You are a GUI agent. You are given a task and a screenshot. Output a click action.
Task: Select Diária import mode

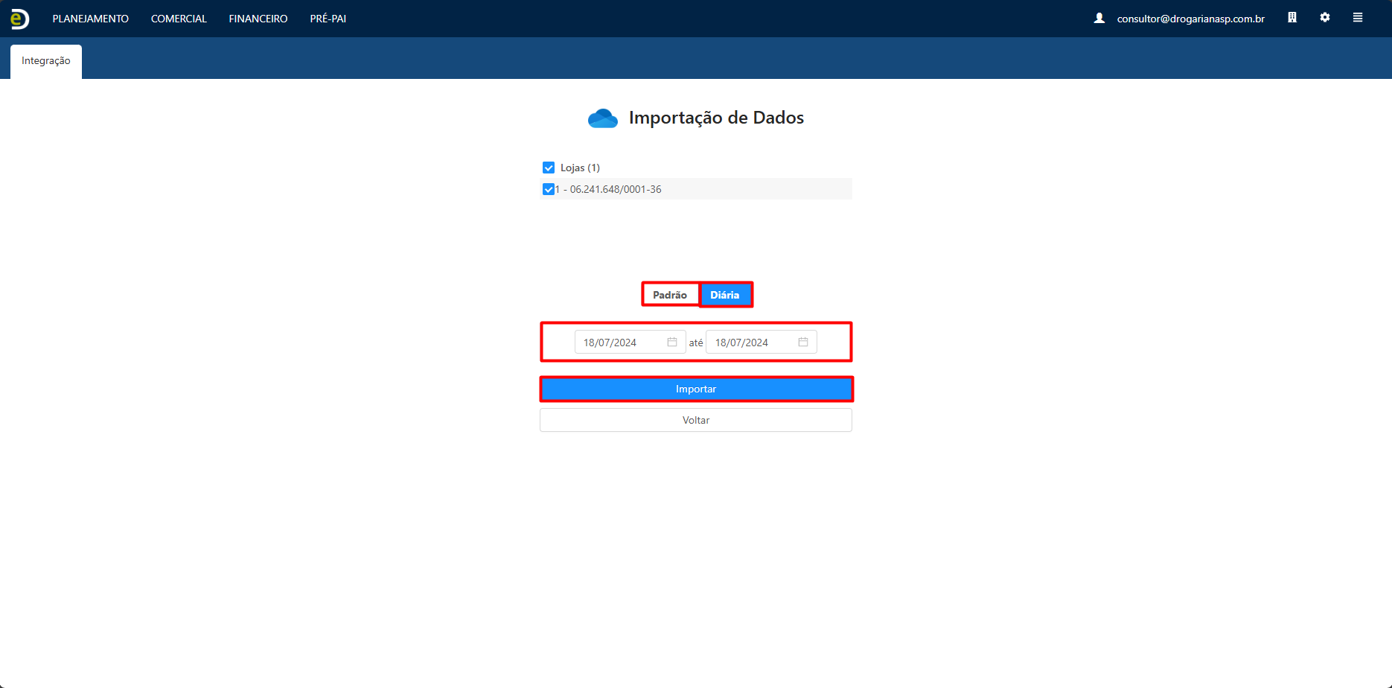725,295
